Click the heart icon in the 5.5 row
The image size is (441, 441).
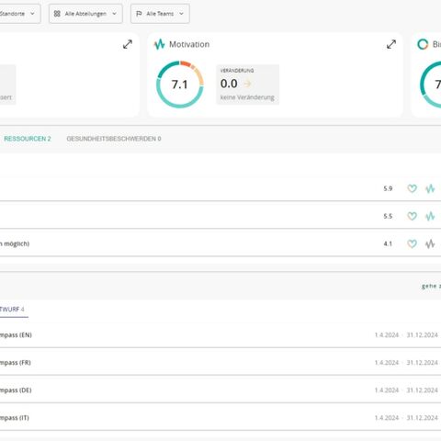point(412,216)
